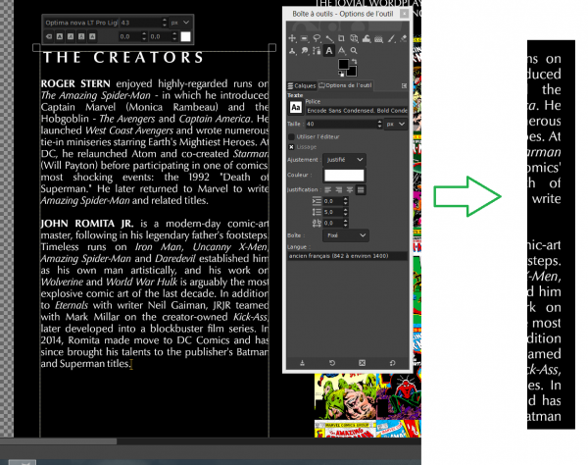Click on-canvas font field 'Optima nova LT Pro'
This screenshot has width=588, height=465.
click(81, 23)
